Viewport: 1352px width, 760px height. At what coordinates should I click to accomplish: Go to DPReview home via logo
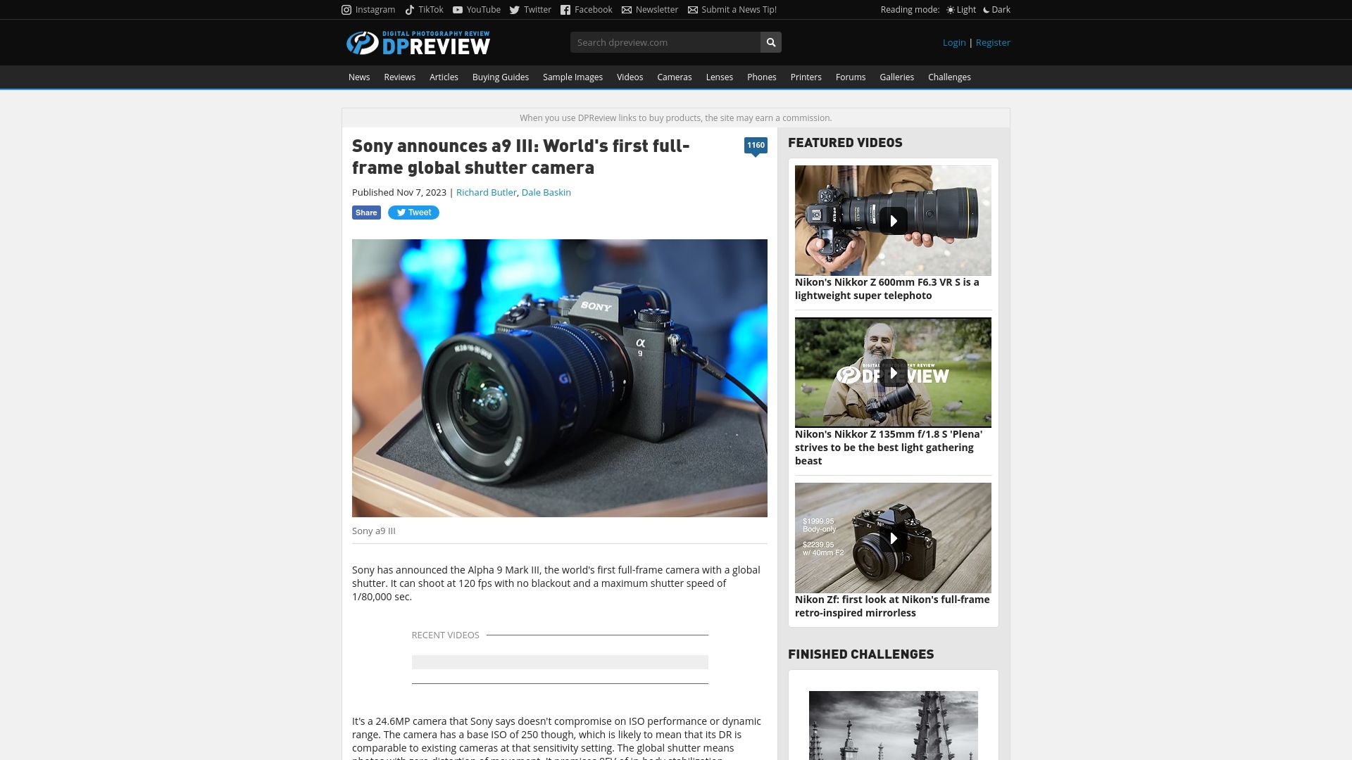pyautogui.click(x=418, y=43)
